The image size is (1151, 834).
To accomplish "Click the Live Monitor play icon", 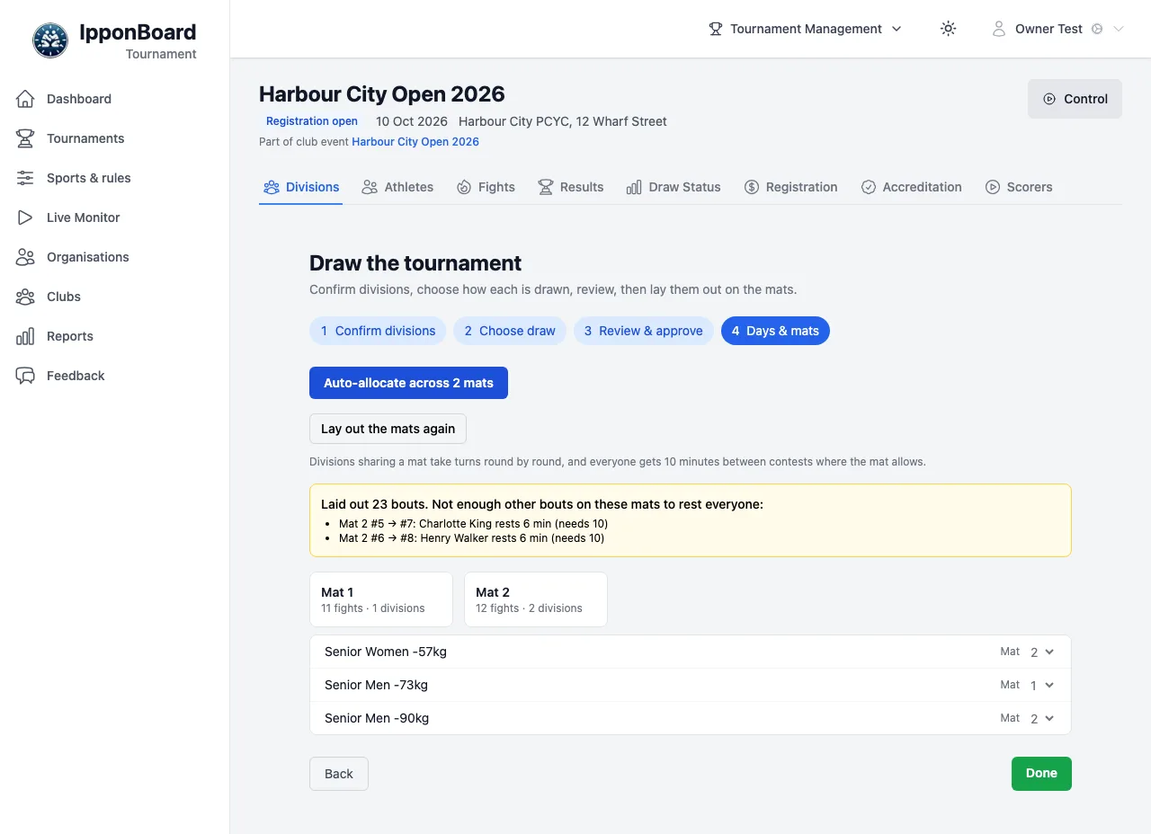I will (25, 217).
